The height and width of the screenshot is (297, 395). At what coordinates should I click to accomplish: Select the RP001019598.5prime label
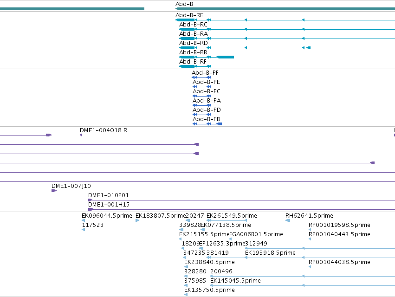click(x=339, y=225)
